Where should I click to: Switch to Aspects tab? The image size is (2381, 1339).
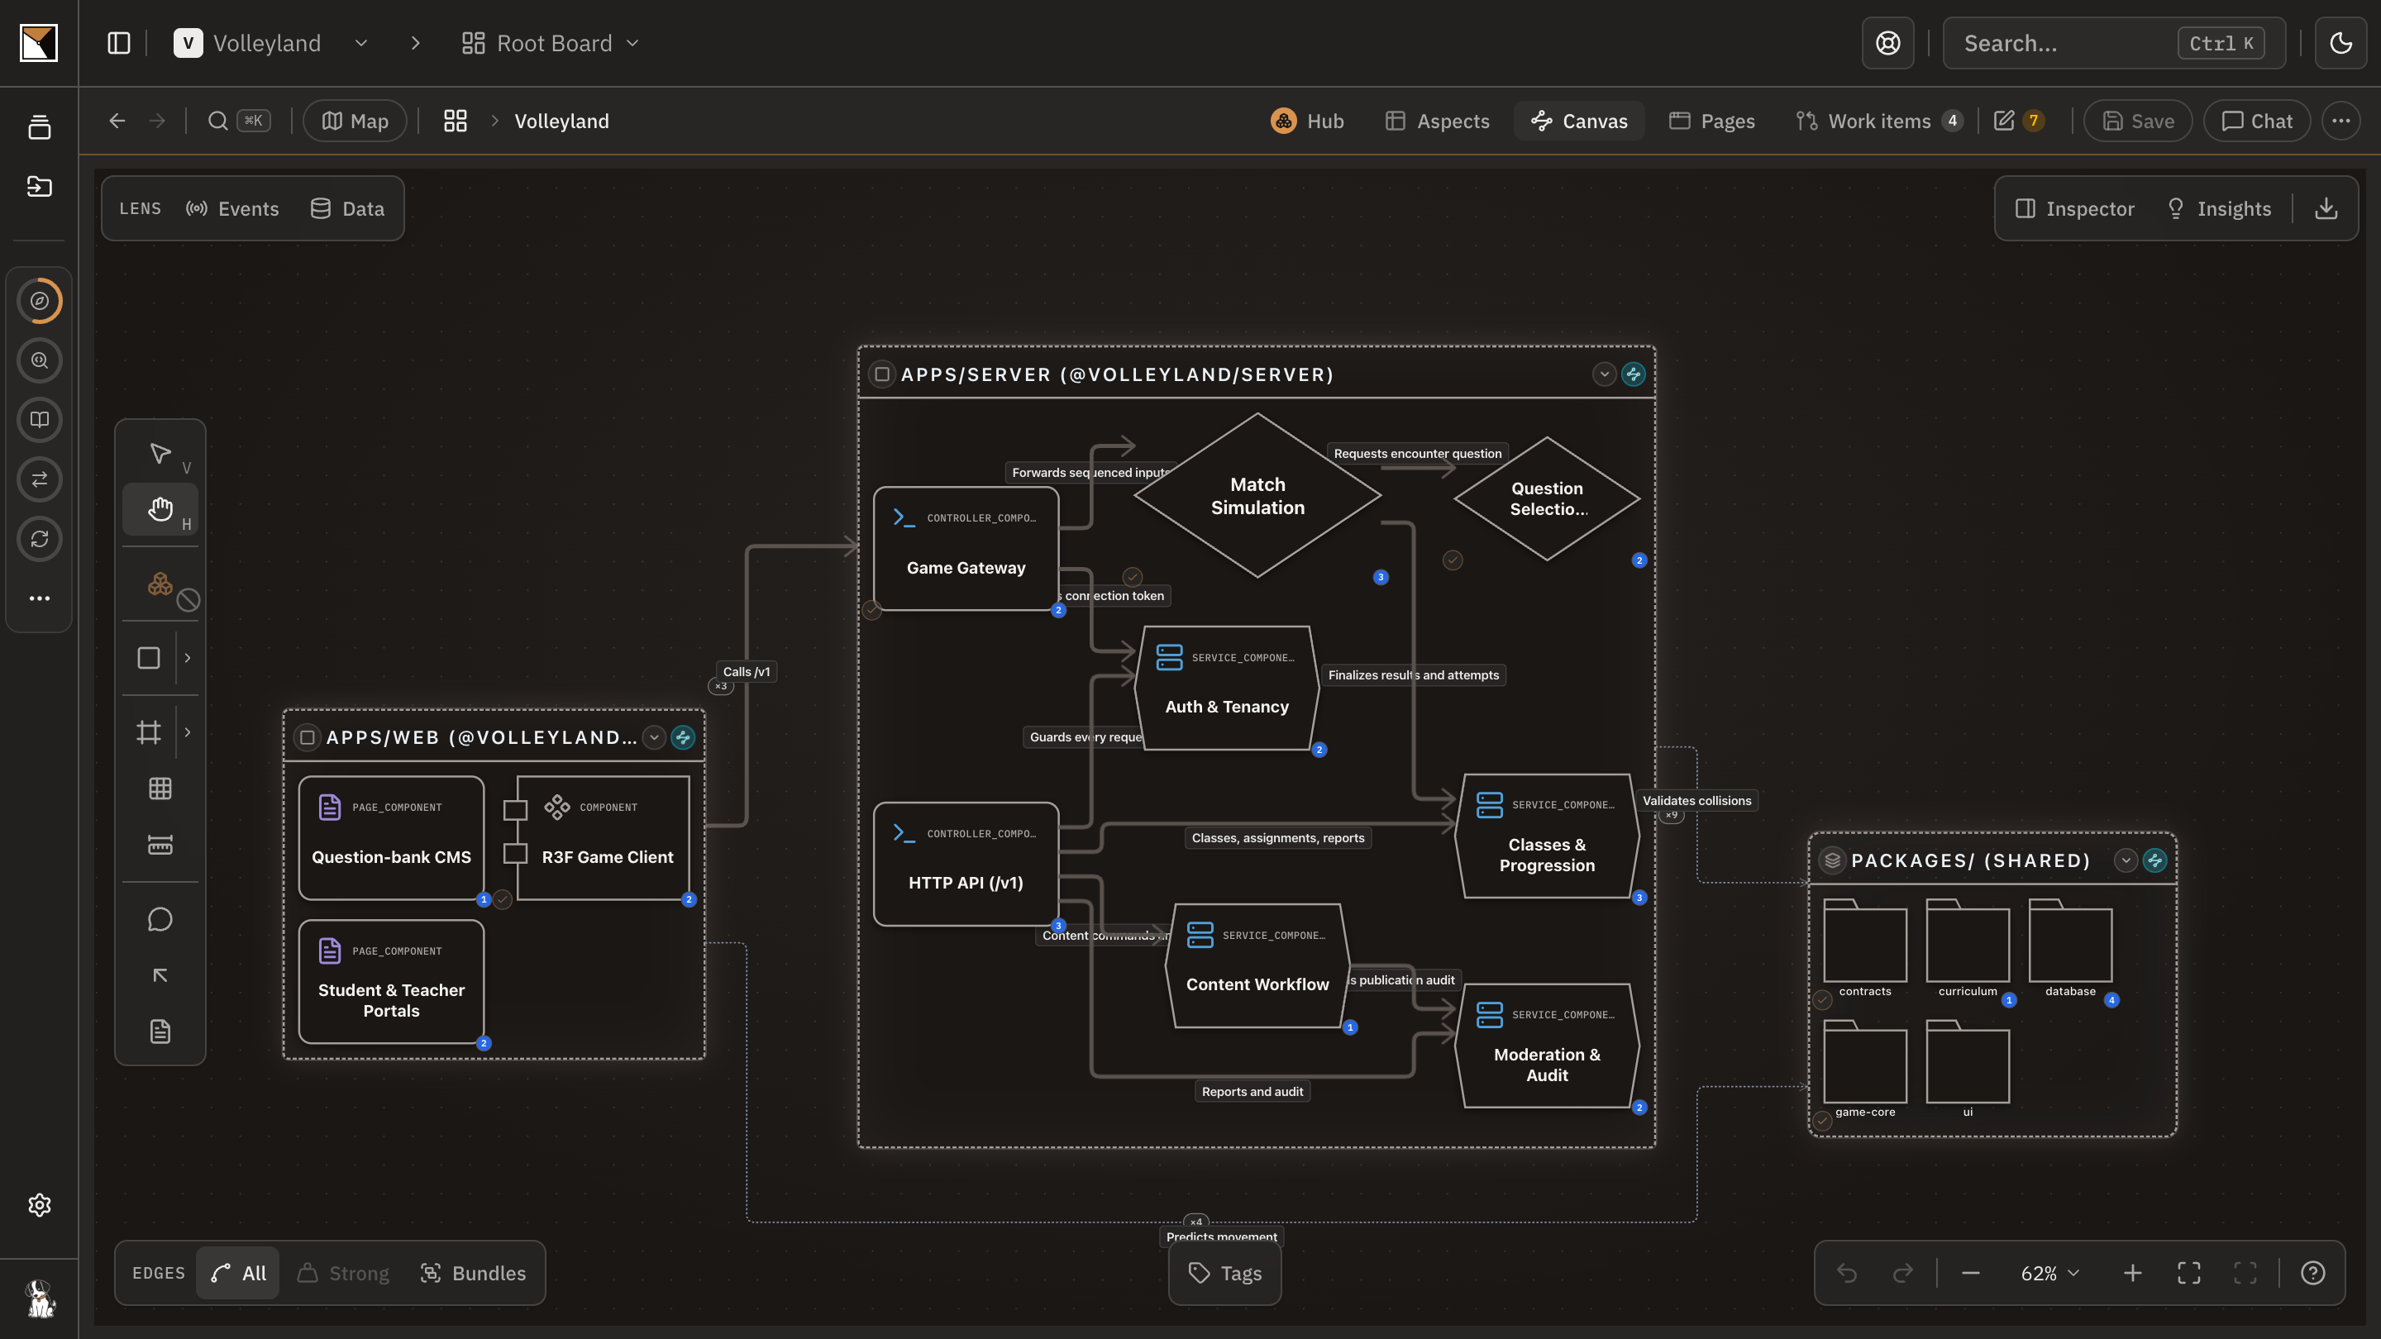tap(1438, 121)
